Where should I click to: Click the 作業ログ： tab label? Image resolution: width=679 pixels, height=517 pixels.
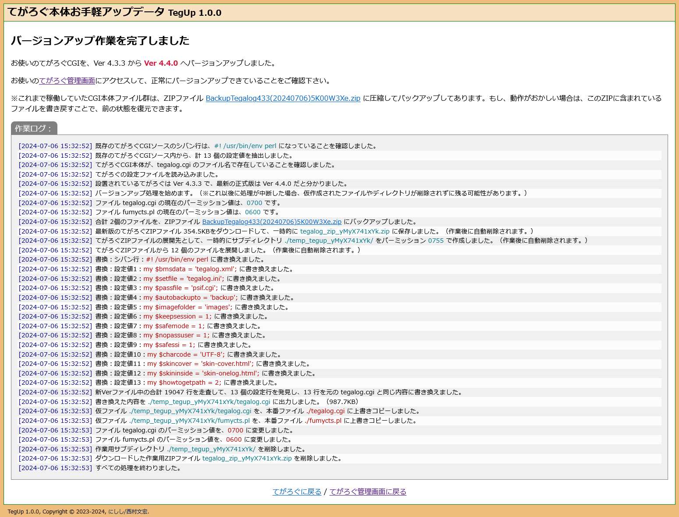click(x=34, y=128)
